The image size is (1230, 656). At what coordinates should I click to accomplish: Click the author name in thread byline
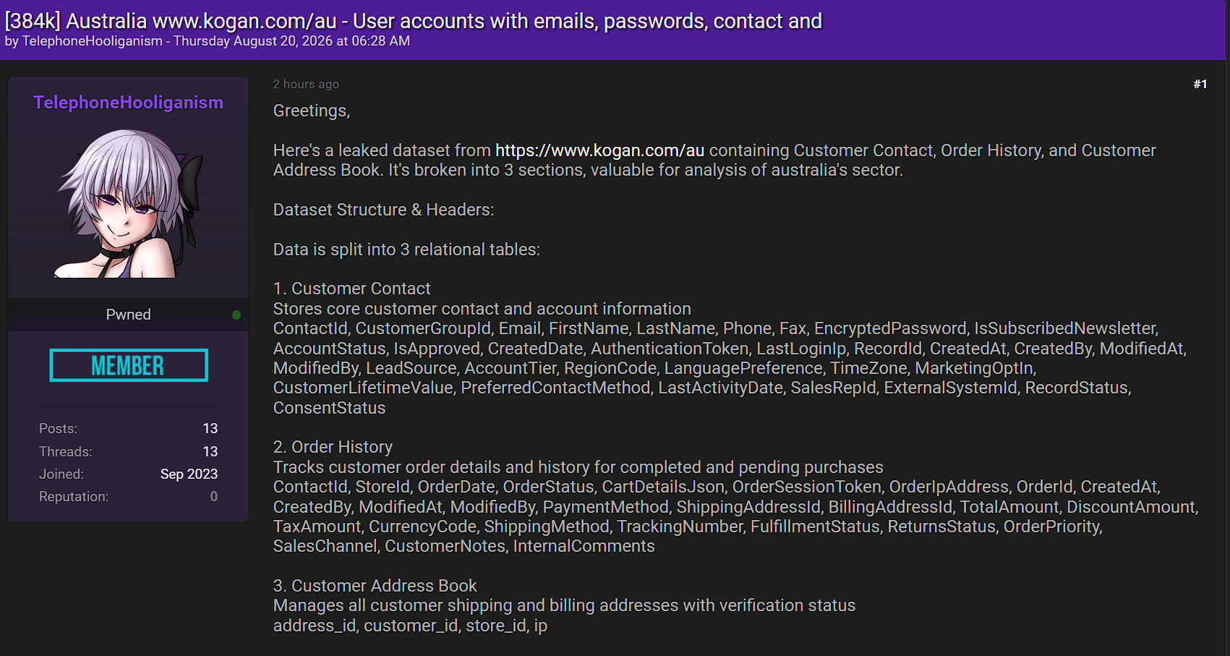pyautogui.click(x=93, y=41)
